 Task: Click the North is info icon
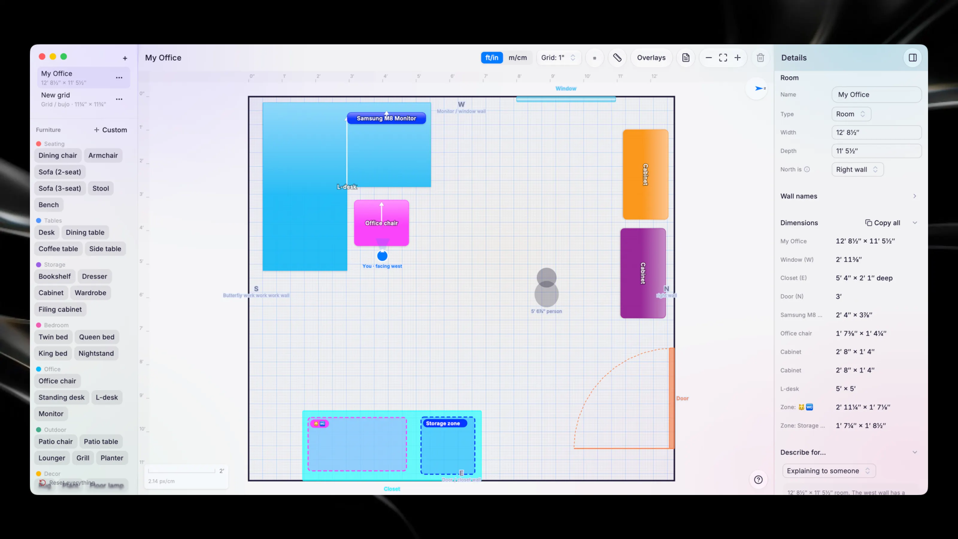click(x=807, y=169)
